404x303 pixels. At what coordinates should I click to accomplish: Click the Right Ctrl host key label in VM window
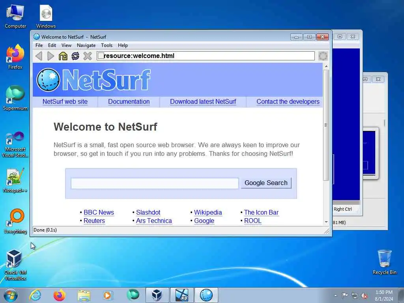[343, 209]
